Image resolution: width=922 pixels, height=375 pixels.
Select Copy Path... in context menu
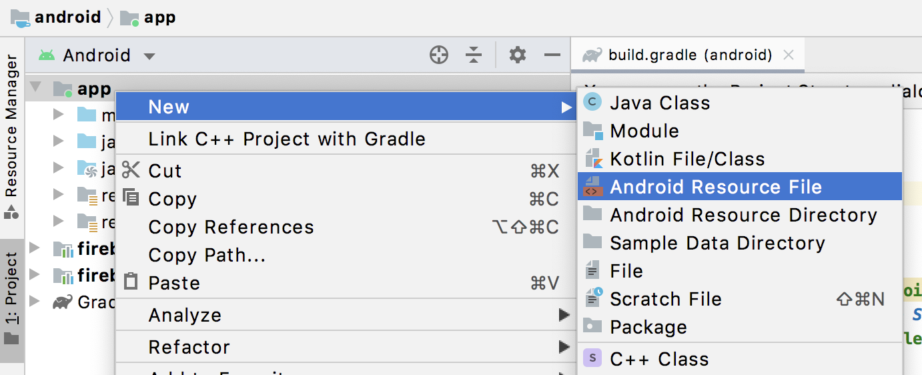(x=207, y=255)
